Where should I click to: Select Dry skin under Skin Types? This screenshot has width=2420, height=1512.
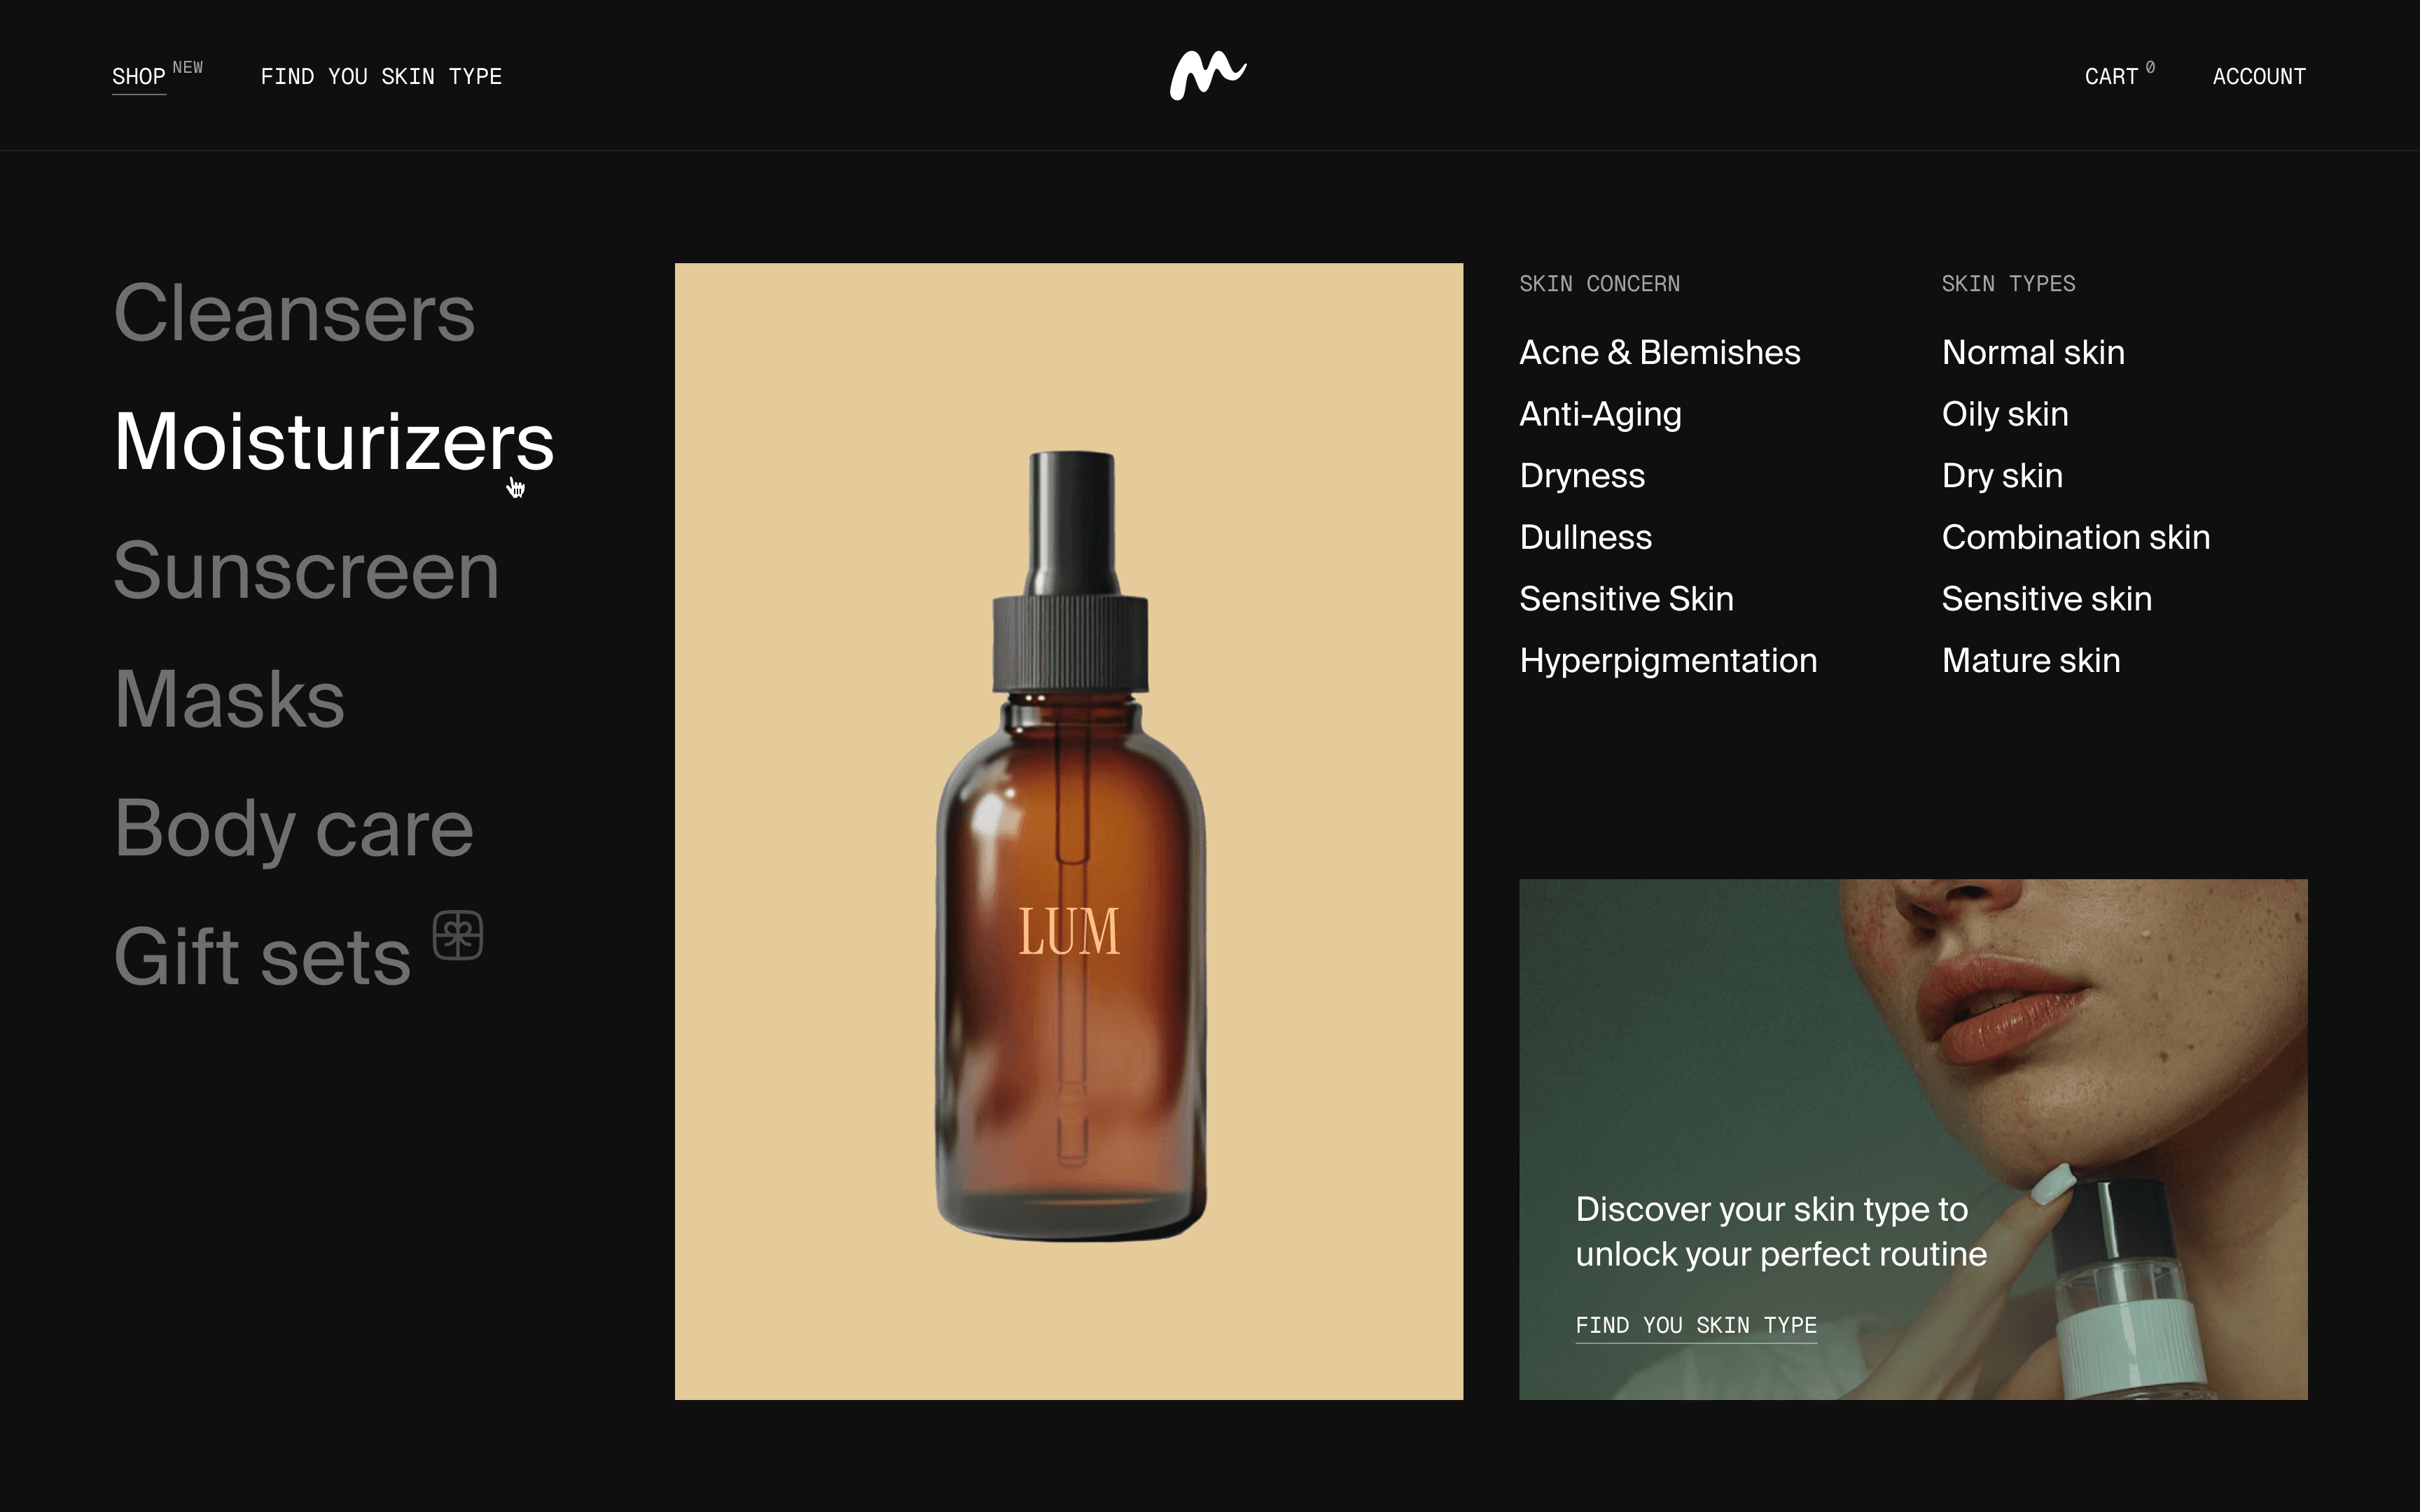[2002, 476]
